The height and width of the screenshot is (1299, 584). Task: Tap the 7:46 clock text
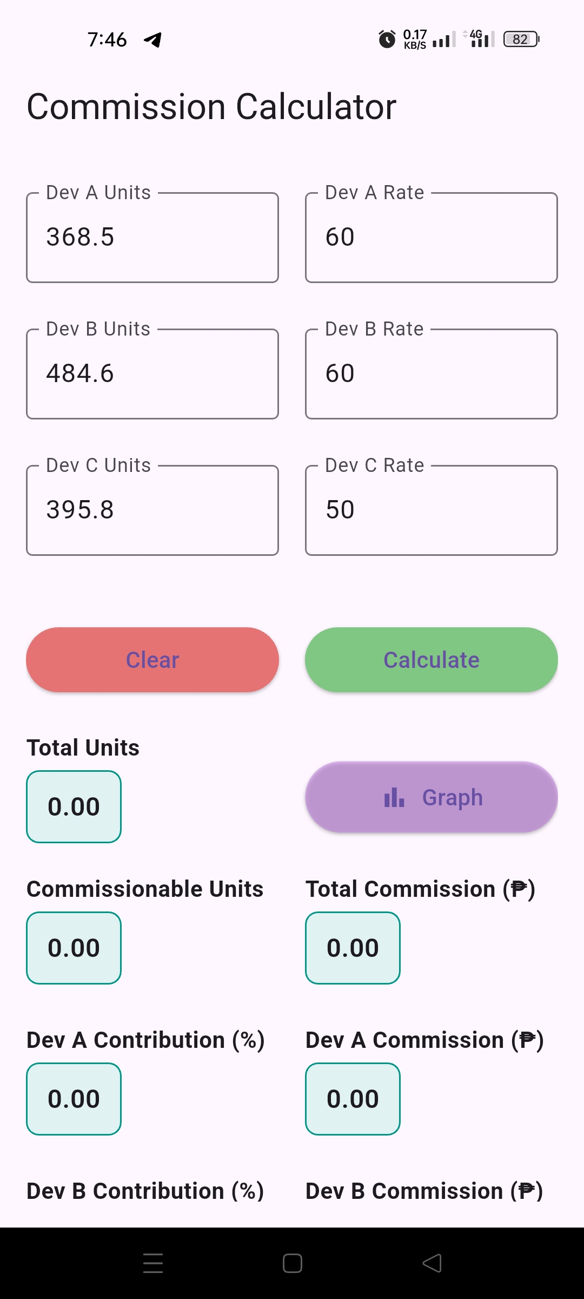point(107,40)
